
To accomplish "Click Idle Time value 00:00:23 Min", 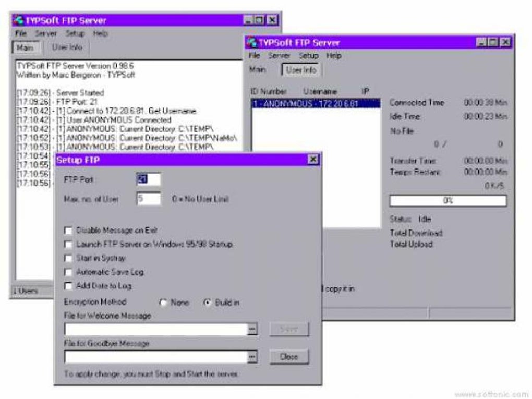I will (485, 116).
